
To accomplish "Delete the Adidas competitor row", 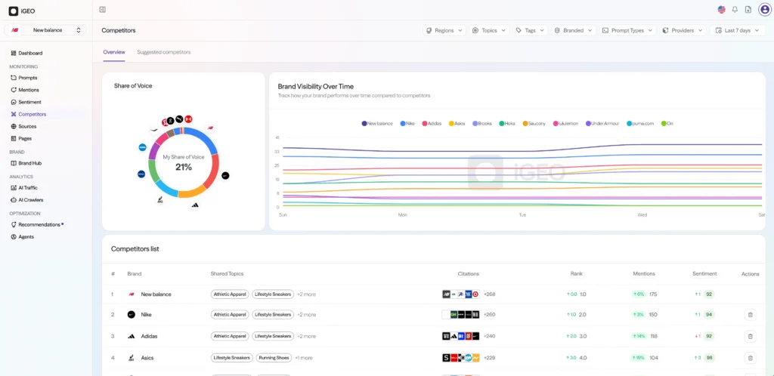I will pyautogui.click(x=750, y=336).
